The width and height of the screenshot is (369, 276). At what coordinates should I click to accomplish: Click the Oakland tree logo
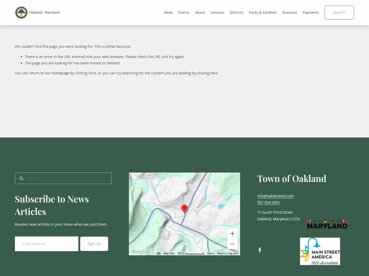21,12
